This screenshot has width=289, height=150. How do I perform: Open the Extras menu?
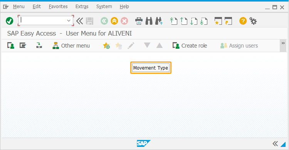[82, 7]
